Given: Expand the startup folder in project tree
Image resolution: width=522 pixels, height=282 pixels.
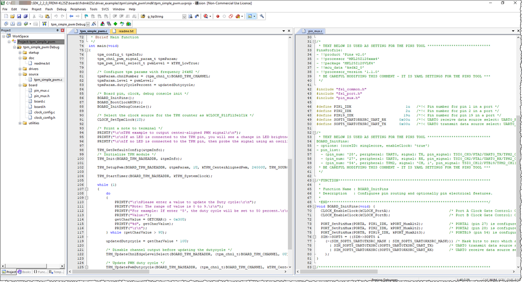Looking at the screenshot, I should click(19, 53).
